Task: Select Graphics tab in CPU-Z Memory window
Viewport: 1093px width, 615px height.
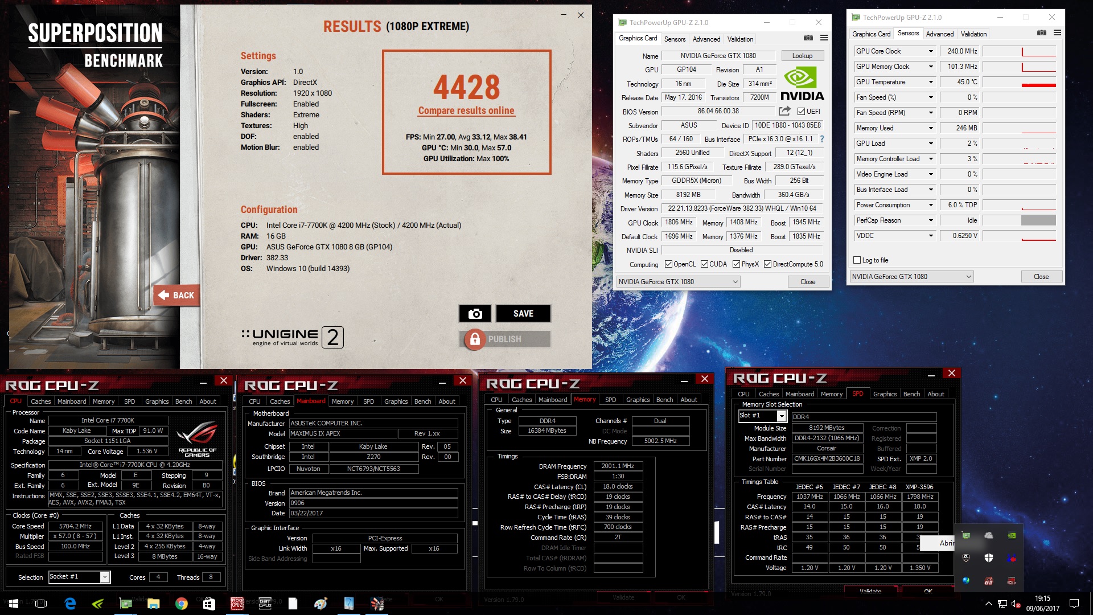Action: pos(638,400)
